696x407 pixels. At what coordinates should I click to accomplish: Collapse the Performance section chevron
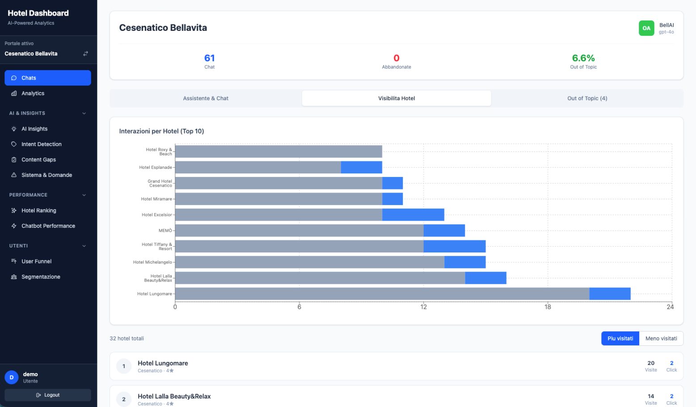(84, 195)
